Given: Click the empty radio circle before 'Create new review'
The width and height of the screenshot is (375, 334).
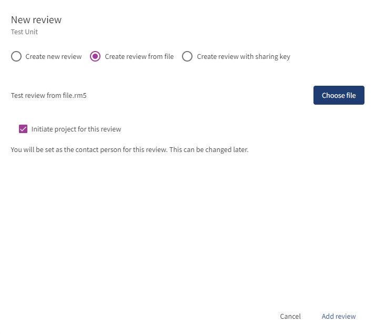Looking at the screenshot, I should point(16,57).
